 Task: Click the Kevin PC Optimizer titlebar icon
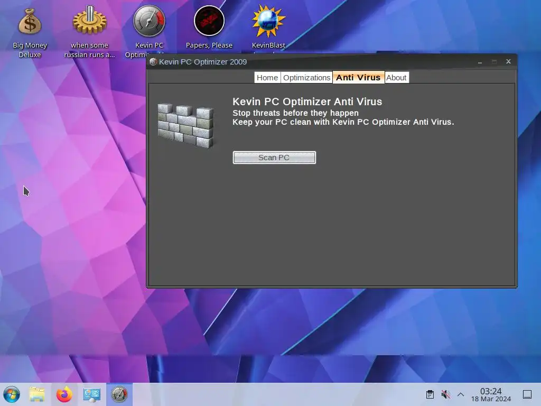point(153,62)
